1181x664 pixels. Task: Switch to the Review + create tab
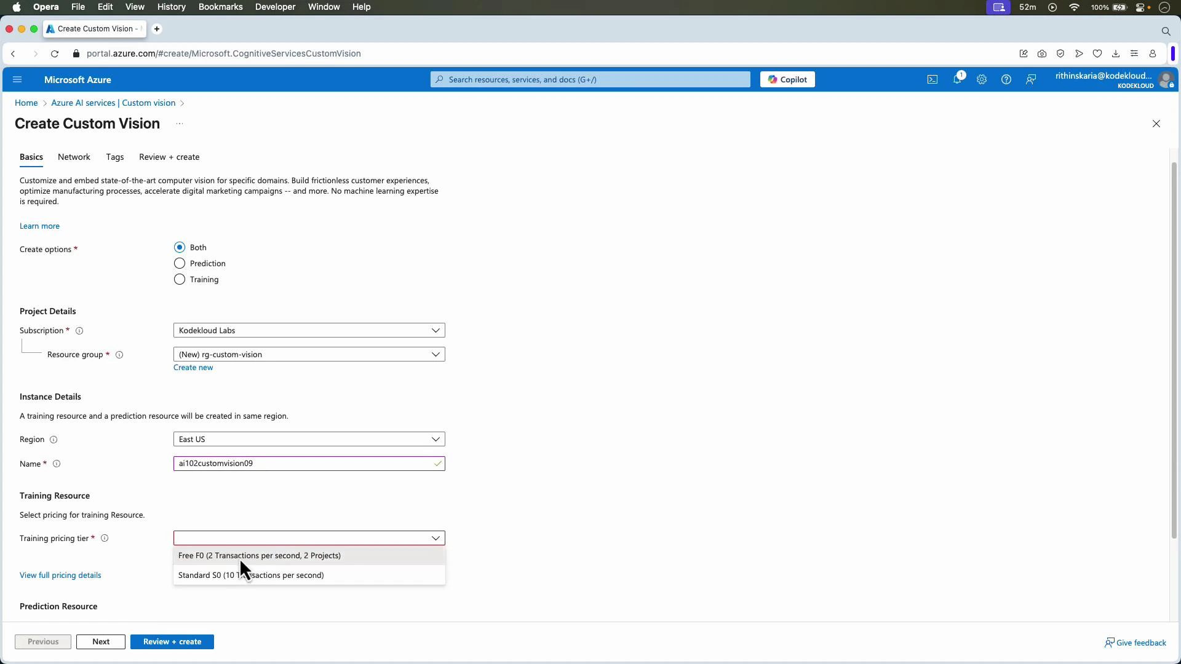[x=169, y=157]
